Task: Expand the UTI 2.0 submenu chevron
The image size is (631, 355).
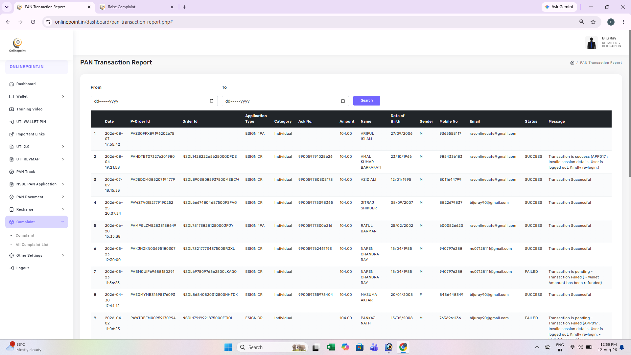Action: pos(63,147)
